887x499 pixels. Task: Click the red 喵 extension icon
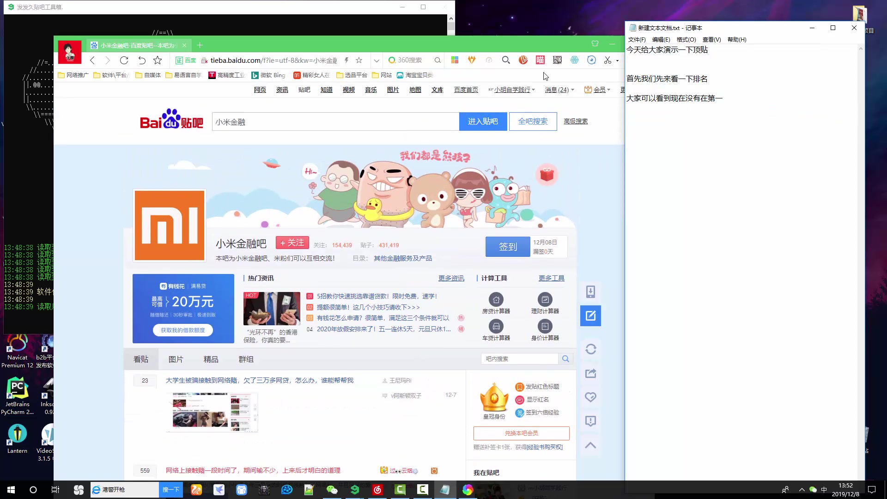[x=540, y=60]
